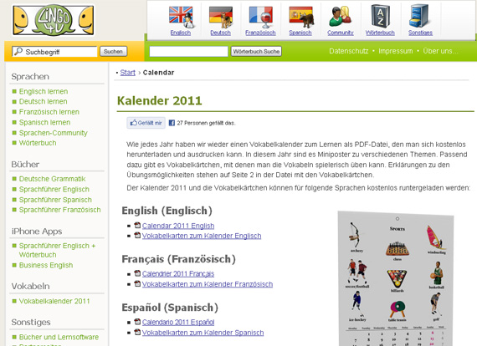Viewport: 477px width, 346px height.
Task: Like the page with Gefällt mir
Action: 146,123
